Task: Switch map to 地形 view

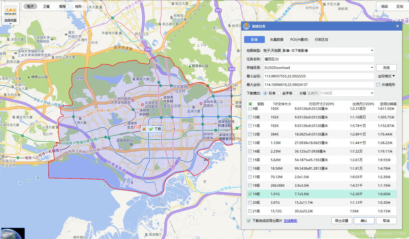Action: (78, 6)
